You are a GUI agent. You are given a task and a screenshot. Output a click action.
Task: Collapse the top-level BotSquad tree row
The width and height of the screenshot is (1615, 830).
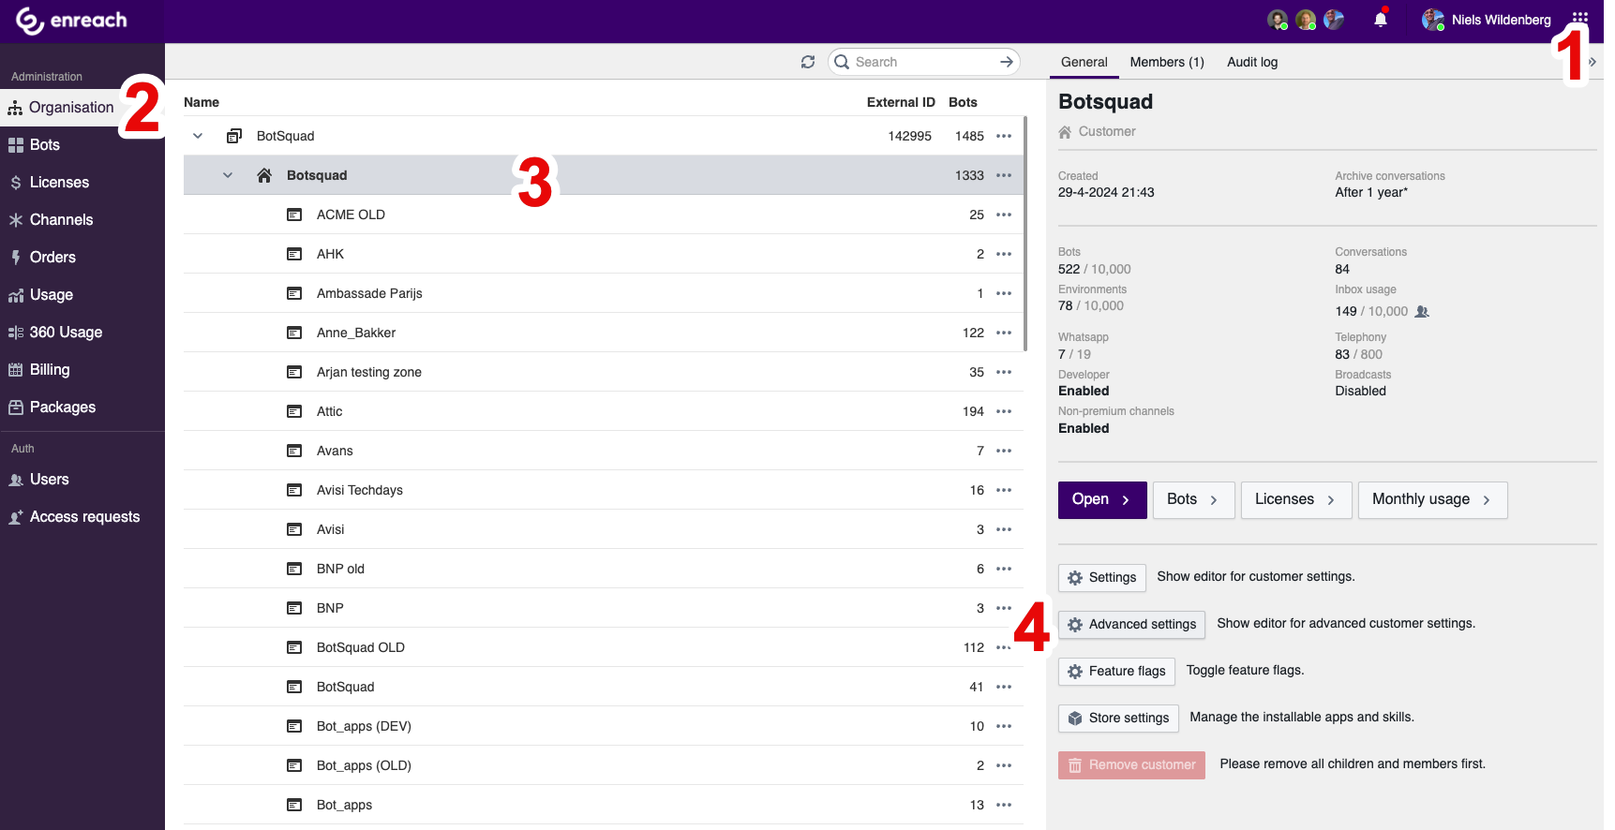coord(198,136)
